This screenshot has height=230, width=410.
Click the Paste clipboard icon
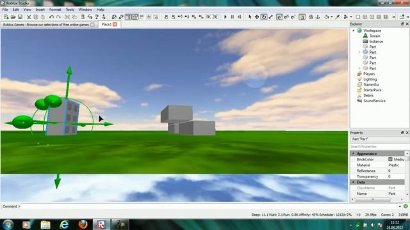pos(43,17)
